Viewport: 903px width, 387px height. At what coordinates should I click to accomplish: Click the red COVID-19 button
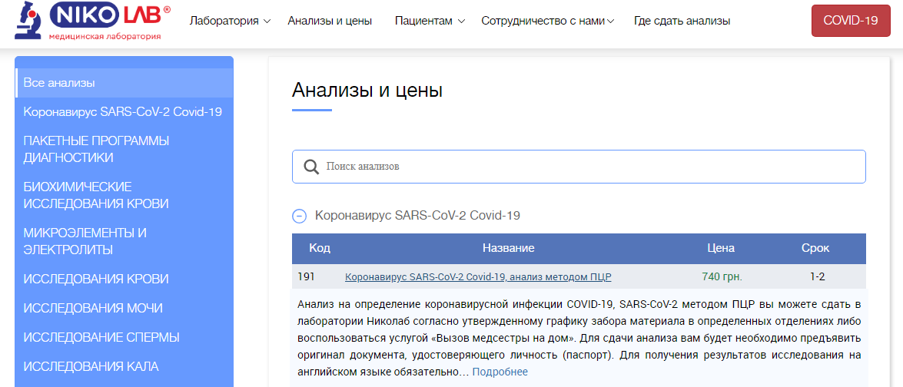(x=851, y=21)
